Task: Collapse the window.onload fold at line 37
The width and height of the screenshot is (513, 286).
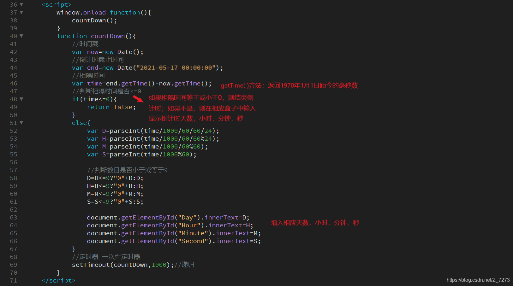Action: coord(21,12)
